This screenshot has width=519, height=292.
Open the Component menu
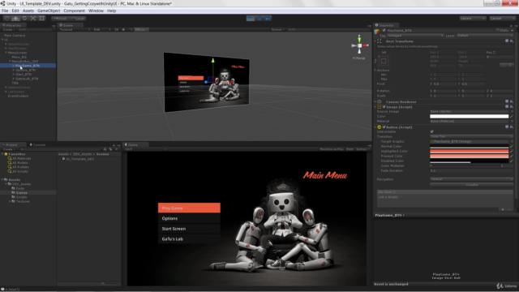[x=74, y=11]
